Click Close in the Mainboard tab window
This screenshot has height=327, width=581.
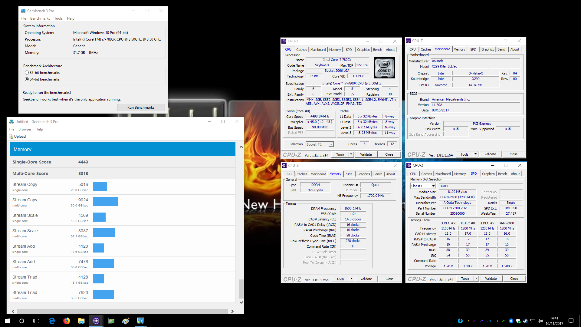514,154
